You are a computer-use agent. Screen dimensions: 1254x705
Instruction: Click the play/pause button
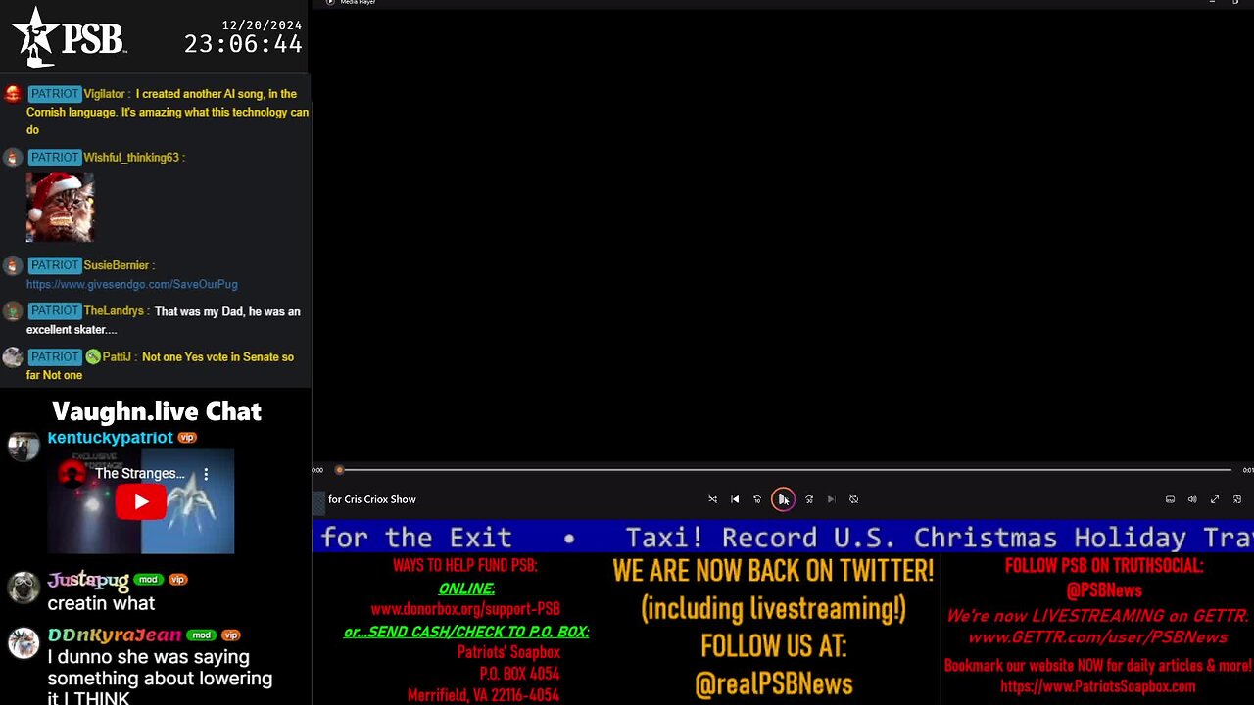coord(783,499)
